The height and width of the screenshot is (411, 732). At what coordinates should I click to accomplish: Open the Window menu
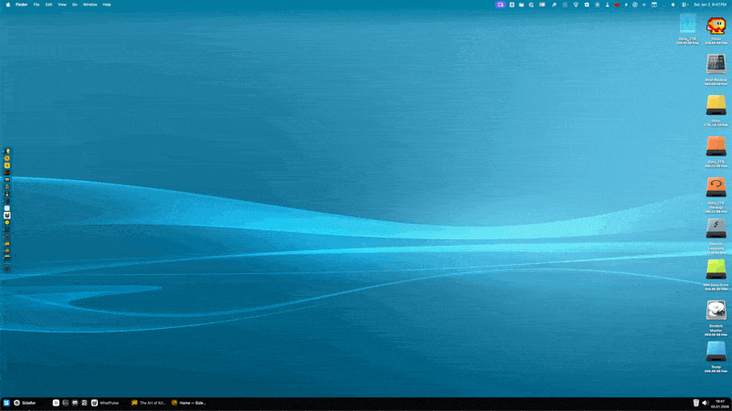pyautogui.click(x=90, y=5)
